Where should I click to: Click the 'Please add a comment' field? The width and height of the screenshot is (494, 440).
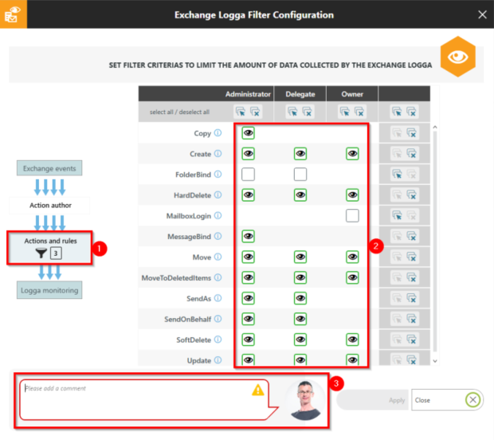click(135, 399)
